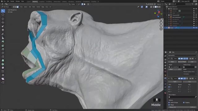Select the Transform tool
The width and height of the screenshot is (198, 111).
3,30
